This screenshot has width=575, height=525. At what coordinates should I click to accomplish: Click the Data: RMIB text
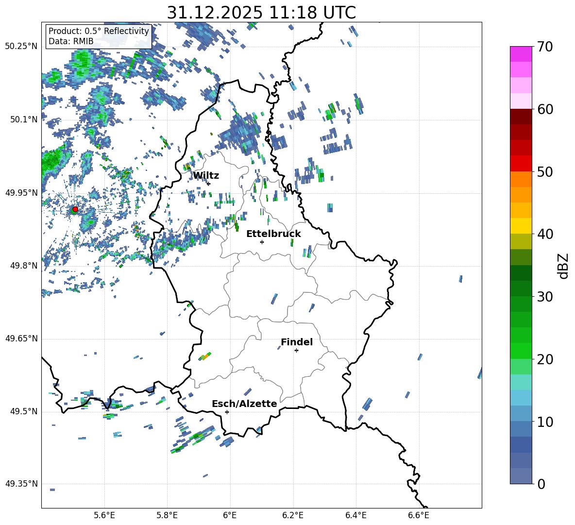click(71, 41)
